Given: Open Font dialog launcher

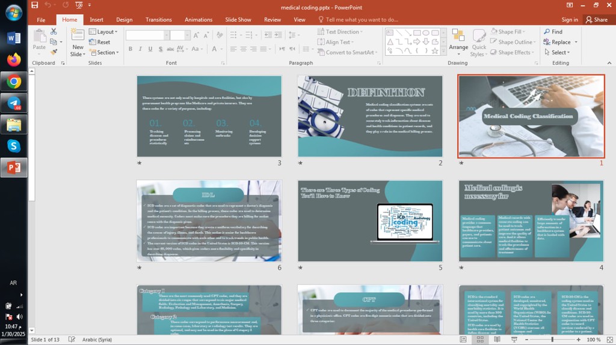Looking at the screenshot, I should pos(223,63).
